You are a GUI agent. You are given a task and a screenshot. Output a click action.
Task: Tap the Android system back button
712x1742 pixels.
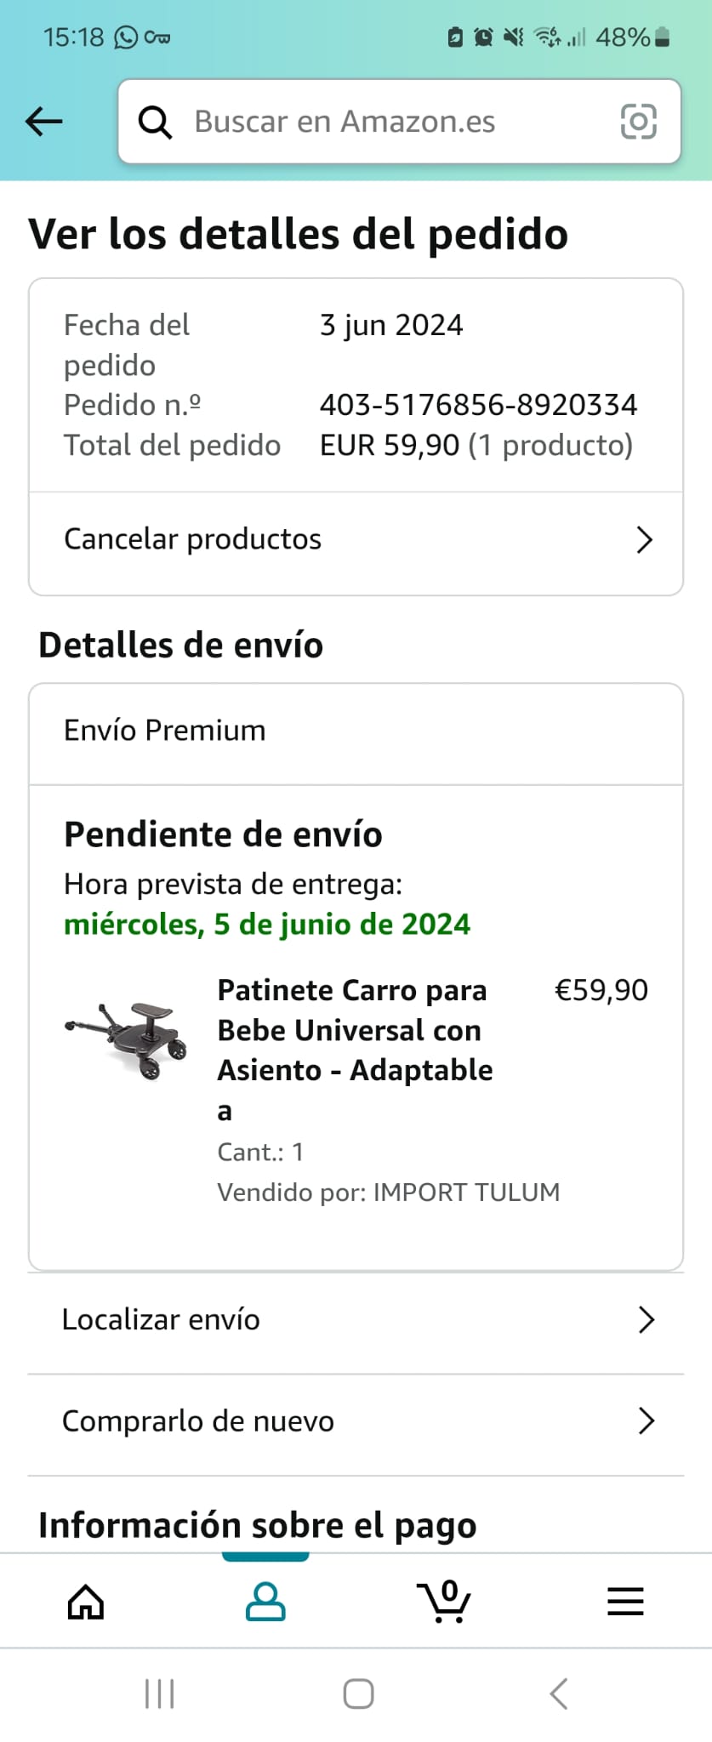point(558,1694)
